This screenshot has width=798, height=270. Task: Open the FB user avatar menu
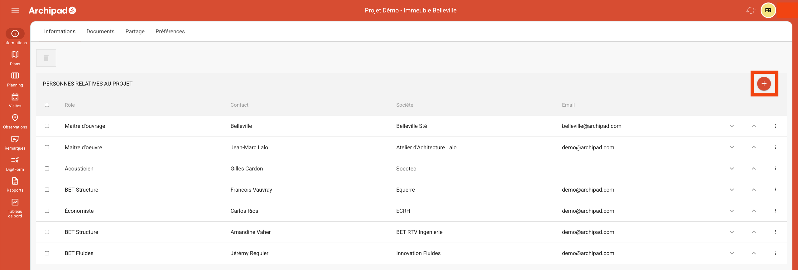tap(768, 11)
